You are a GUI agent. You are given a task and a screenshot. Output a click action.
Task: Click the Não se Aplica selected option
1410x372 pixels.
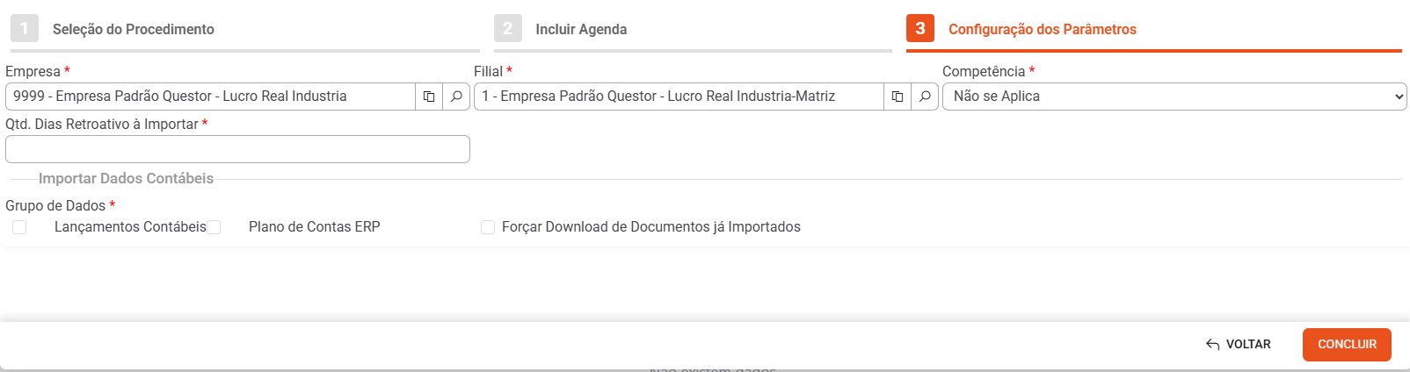[x=997, y=97]
